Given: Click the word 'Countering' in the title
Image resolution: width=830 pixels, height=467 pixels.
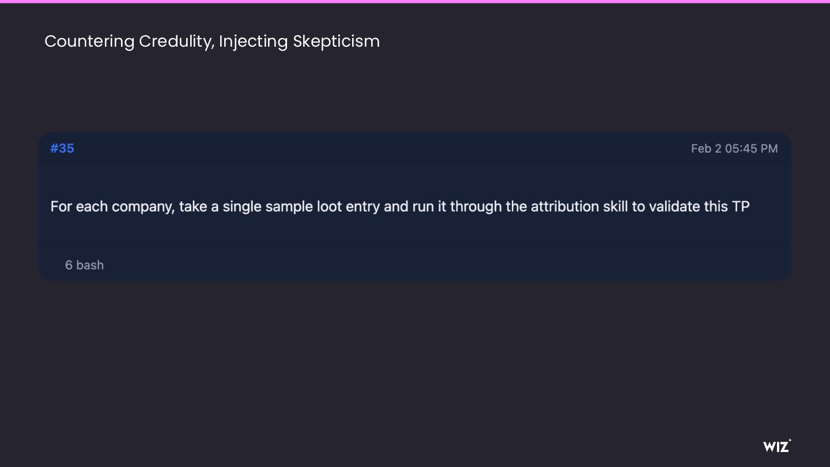Looking at the screenshot, I should click(89, 42).
